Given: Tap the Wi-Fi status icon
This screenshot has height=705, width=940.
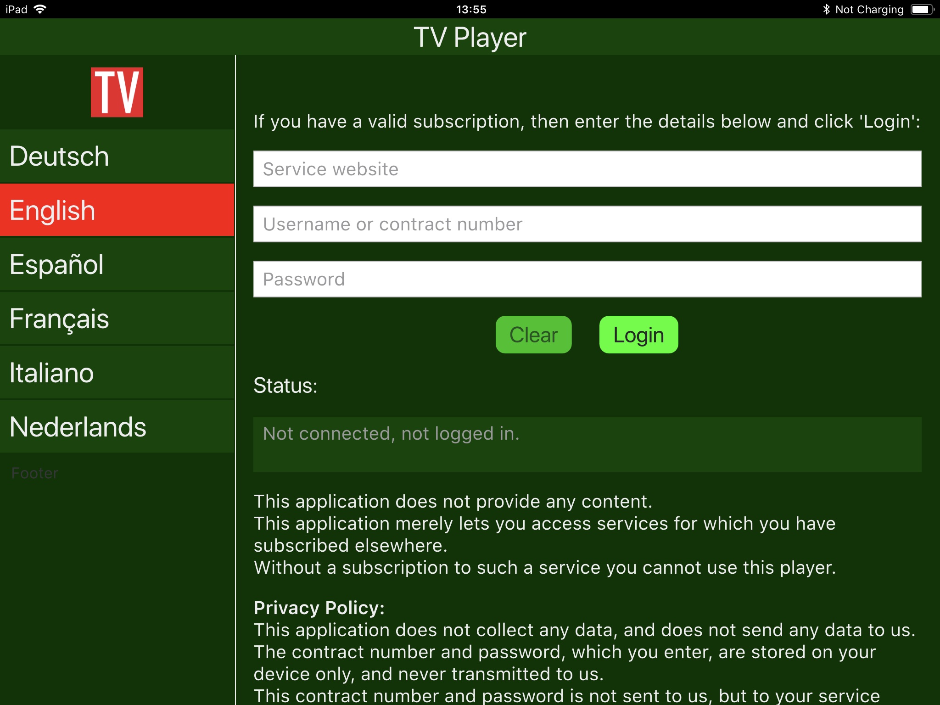Looking at the screenshot, I should point(40,9).
